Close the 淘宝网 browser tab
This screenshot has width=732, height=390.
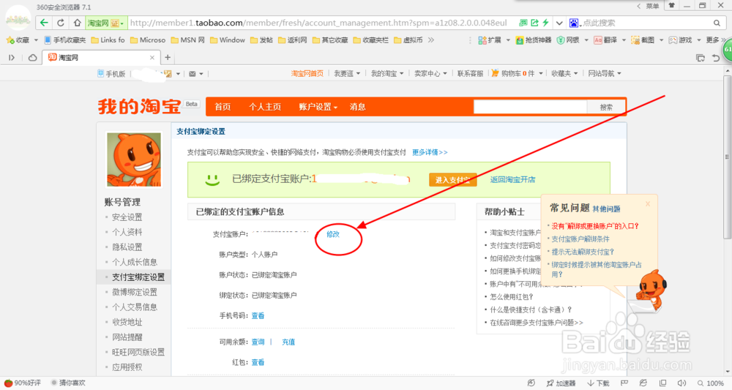(152, 57)
